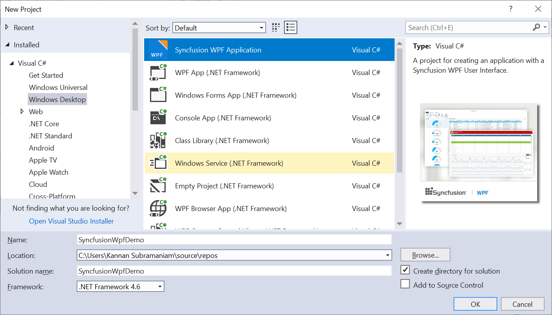Select the Syncfusion WPF Application template icon

tap(158, 50)
